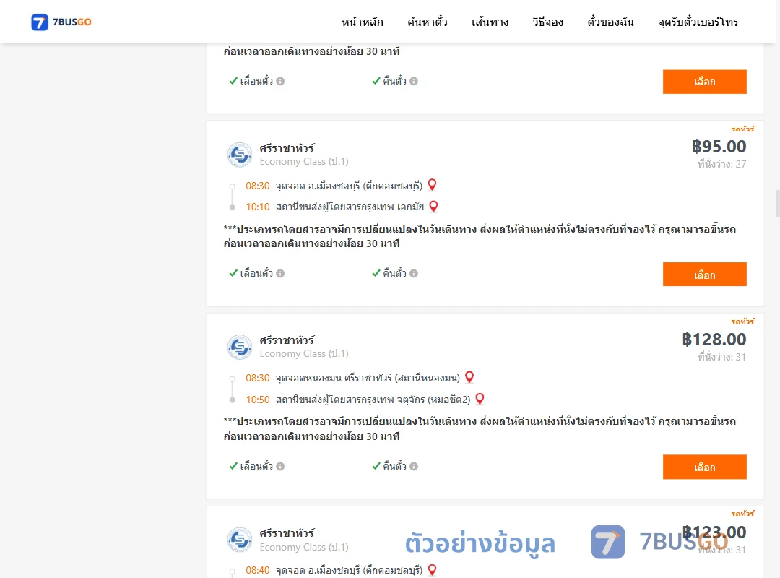
Task: Click รถทัวร์ tag on ฿95.00 card
Action: pyautogui.click(x=742, y=129)
